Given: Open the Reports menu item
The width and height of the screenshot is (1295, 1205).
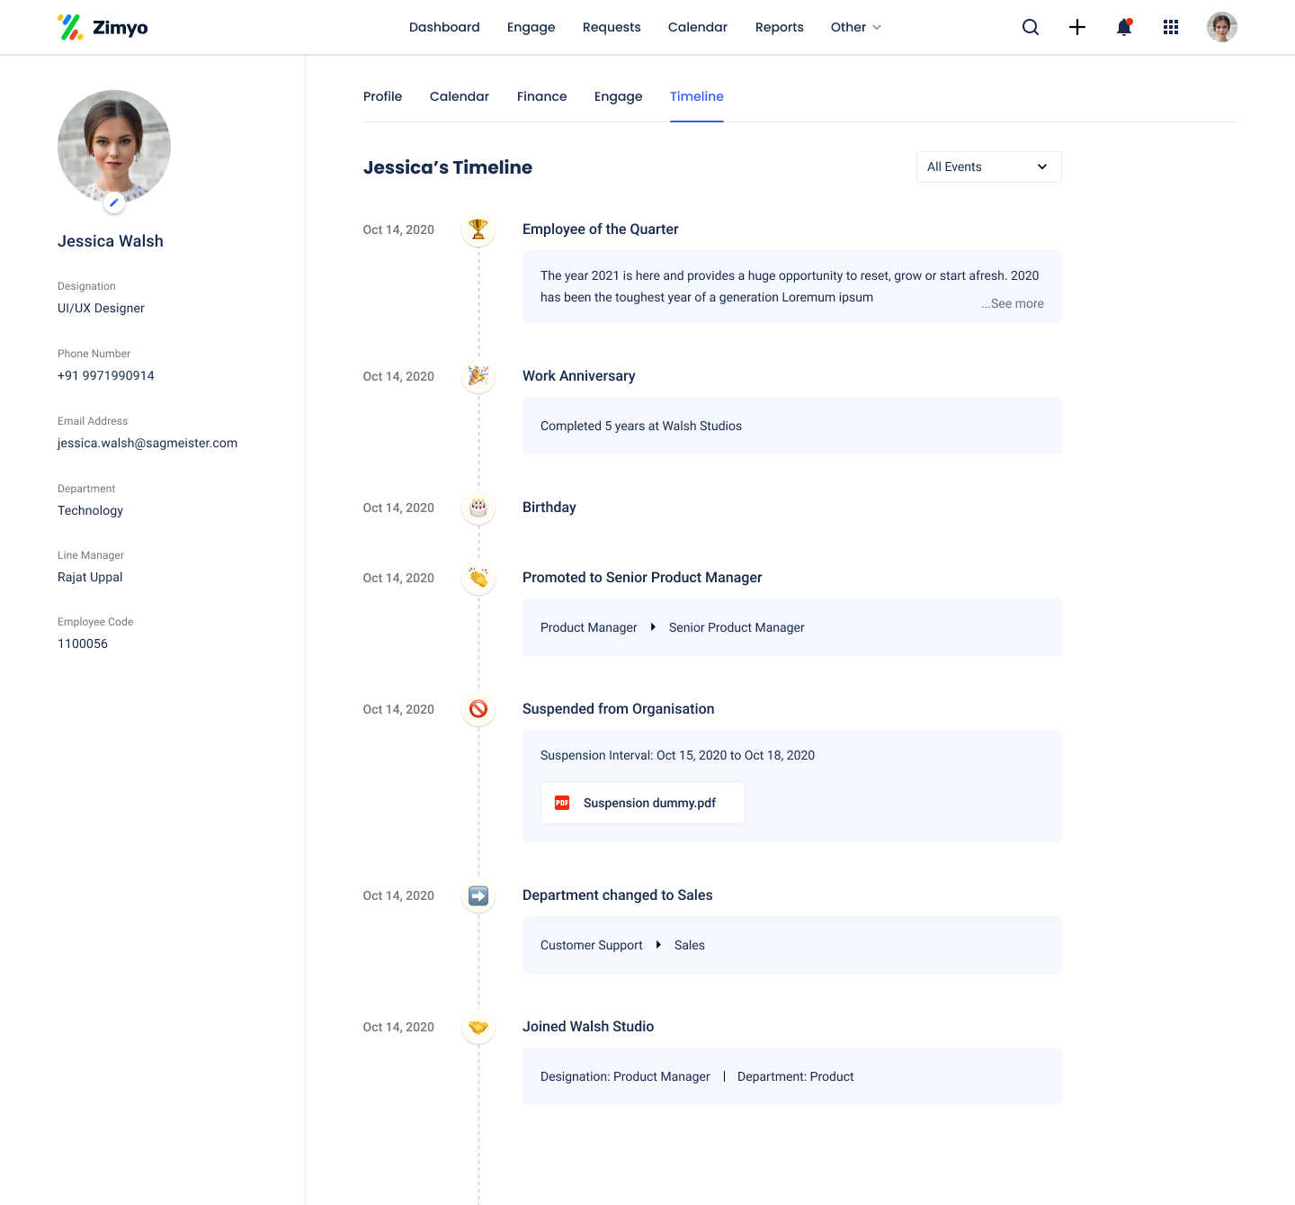Looking at the screenshot, I should tap(779, 27).
